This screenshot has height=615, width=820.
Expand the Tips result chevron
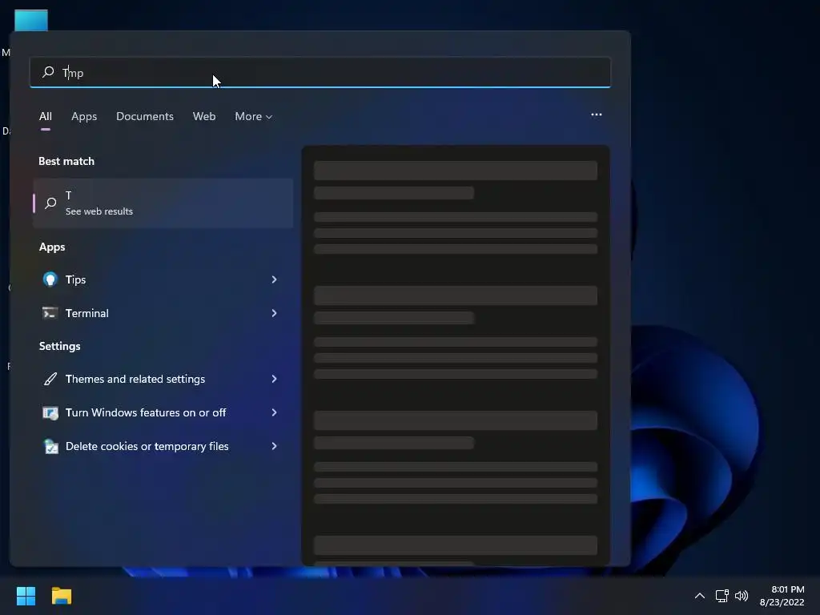tap(274, 279)
